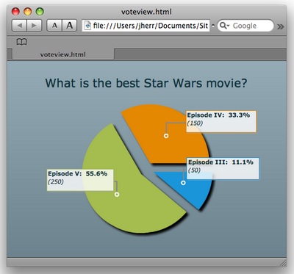
Task: Go forward with the right arrow button
Action: click(35, 26)
